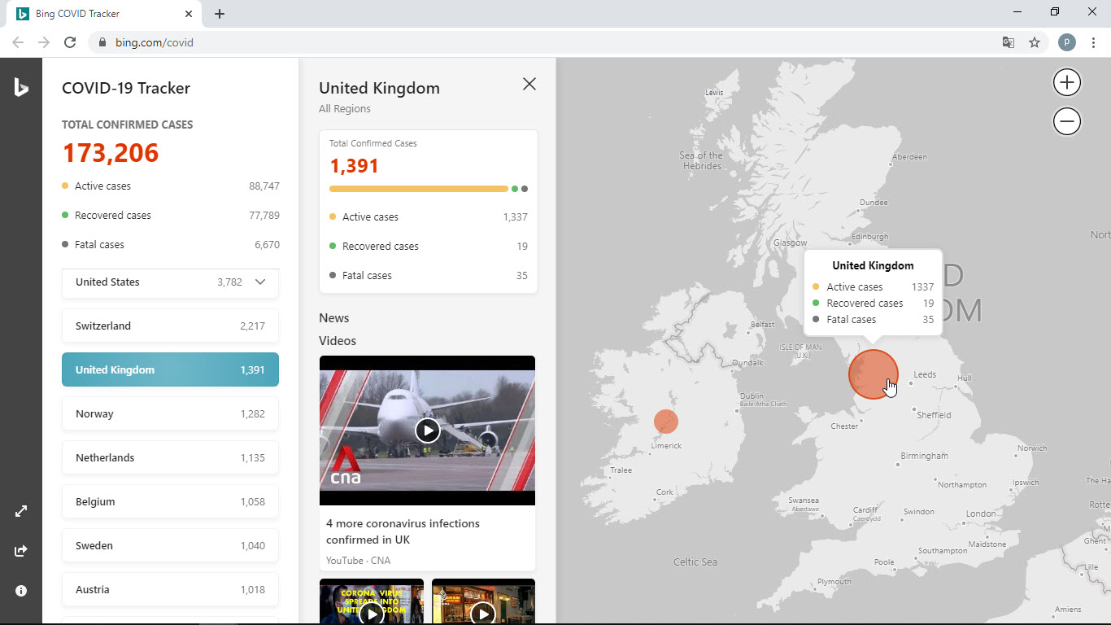This screenshot has height=625, width=1111.
Task: Click the share icon in left sidebar
Action: (21, 551)
